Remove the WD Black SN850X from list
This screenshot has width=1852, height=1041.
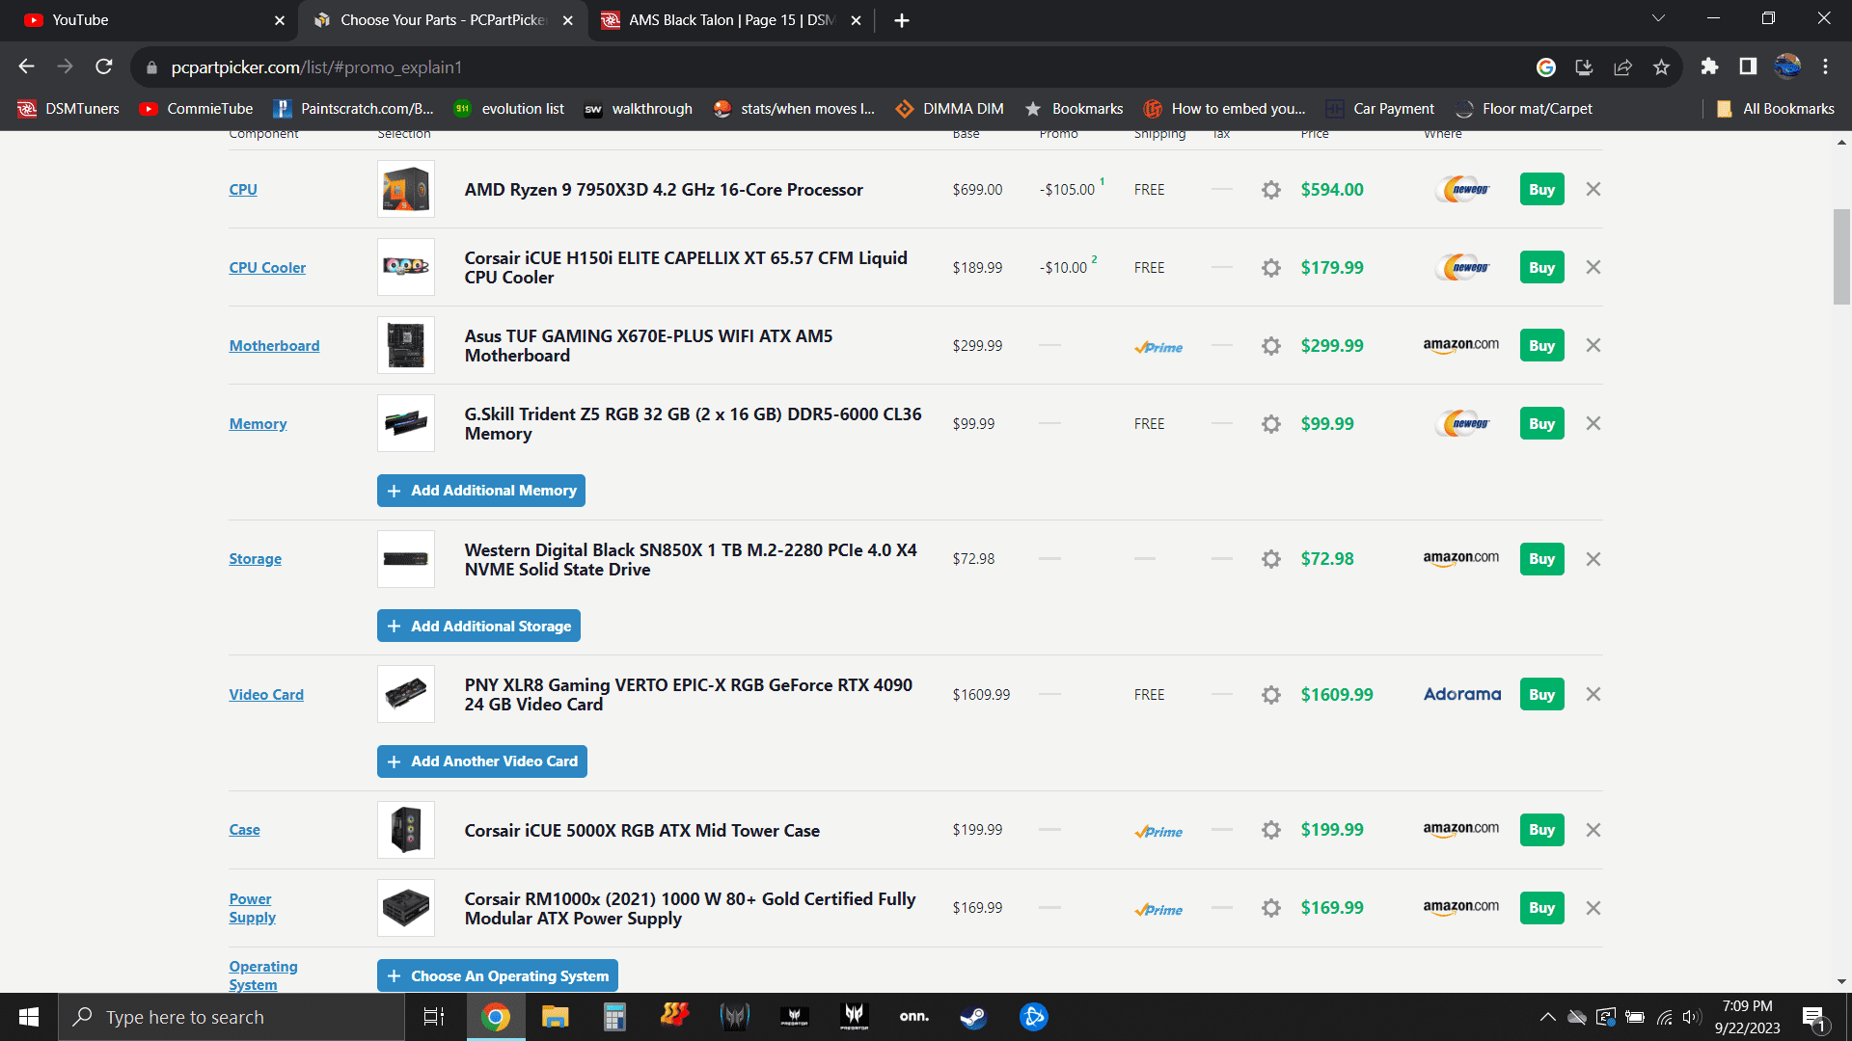pyautogui.click(x=1593, y=559)
